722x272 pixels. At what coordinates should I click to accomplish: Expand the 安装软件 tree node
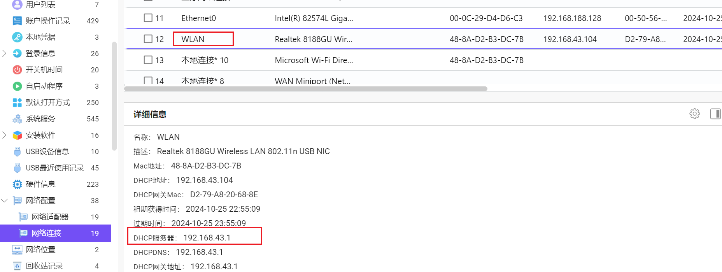coord(4,135)
